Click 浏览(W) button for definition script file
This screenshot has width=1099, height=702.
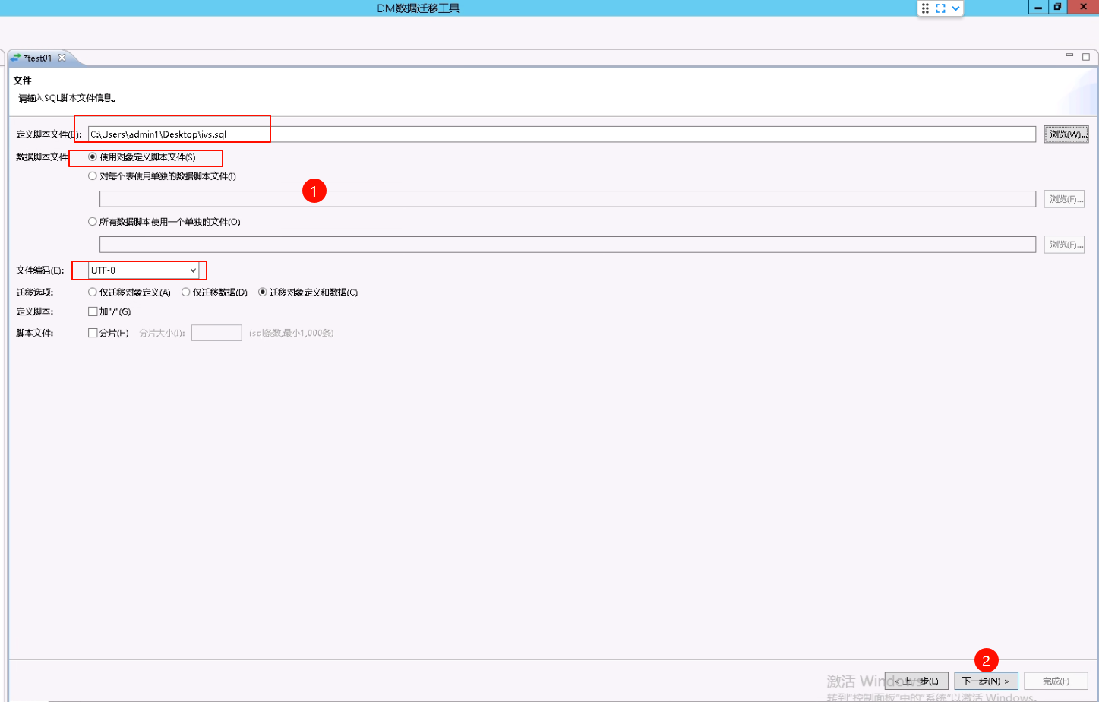[1066, 134]
